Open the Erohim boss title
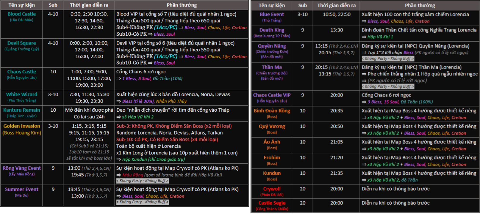This screenshot has width=480, height=218. pyautogui.click(x=272, y=157)
